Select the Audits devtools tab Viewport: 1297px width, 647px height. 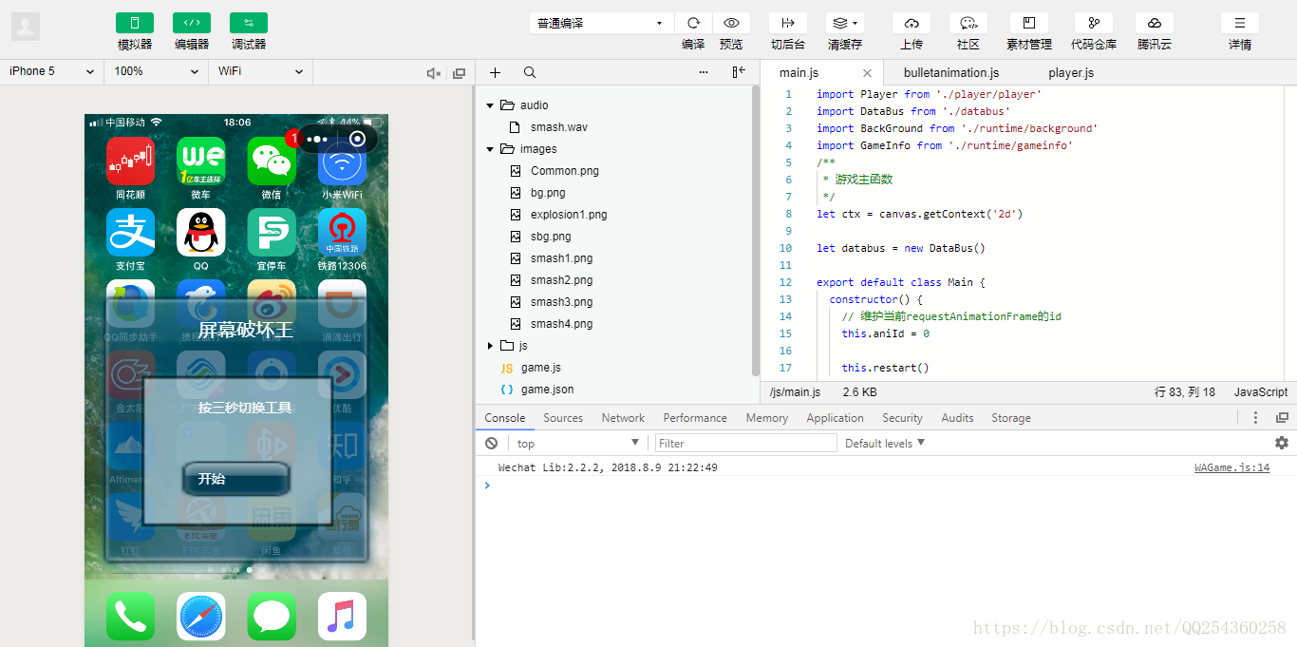pyautogui.click(x=957, y=418)
